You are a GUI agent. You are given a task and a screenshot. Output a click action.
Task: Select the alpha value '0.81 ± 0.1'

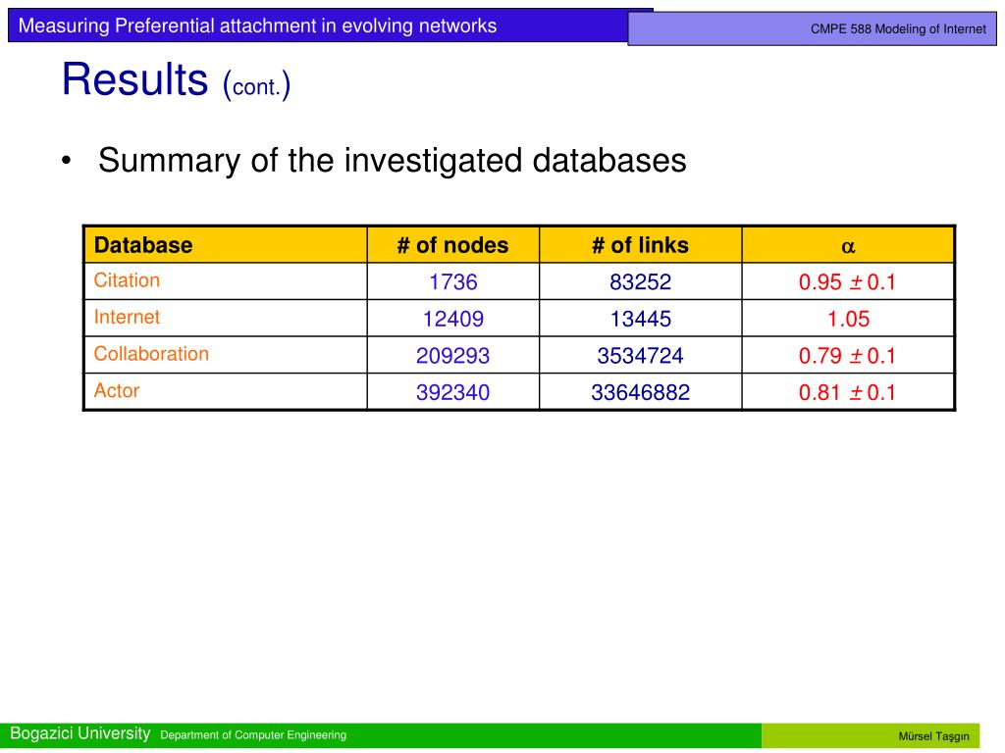coord(847,392)
